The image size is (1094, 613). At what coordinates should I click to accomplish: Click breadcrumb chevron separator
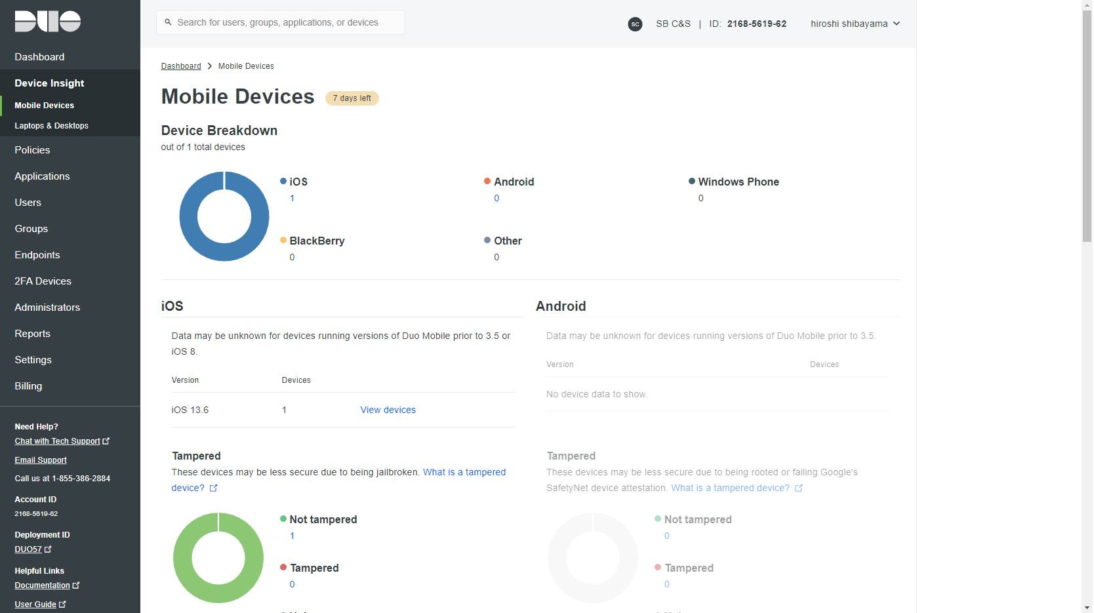210,66
